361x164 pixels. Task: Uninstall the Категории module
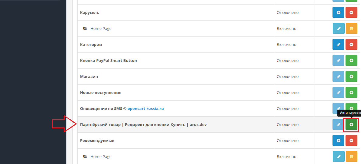[x=351, y=45]
